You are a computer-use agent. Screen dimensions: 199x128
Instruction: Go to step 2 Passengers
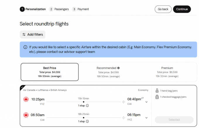pyautogui.click(x=59, y=9)
